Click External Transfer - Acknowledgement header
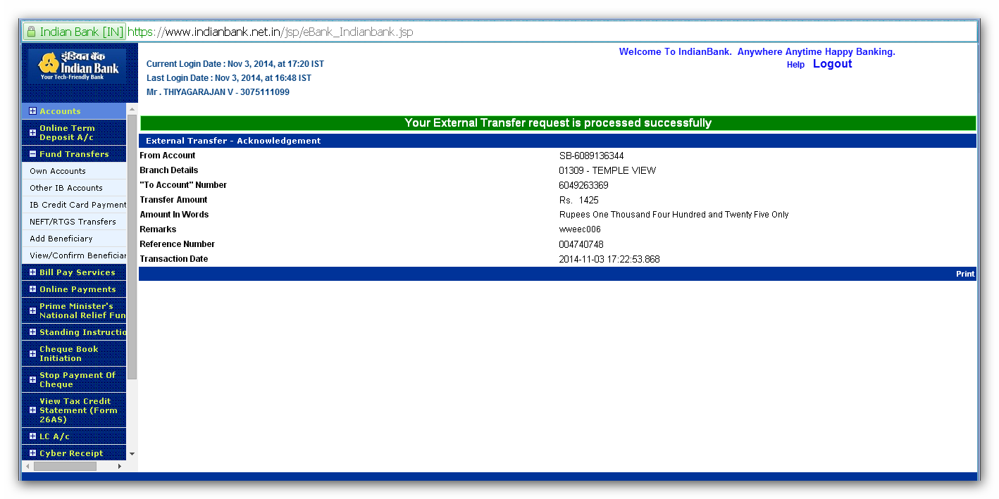Image resolution: width=999 pixels, height=499 pixels. tap(233, 141)
